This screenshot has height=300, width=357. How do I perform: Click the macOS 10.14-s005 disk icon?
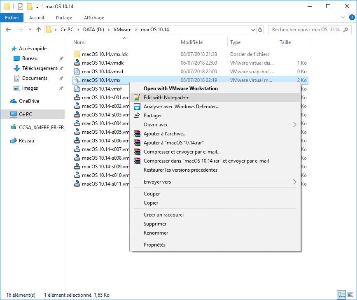point(77,132)
